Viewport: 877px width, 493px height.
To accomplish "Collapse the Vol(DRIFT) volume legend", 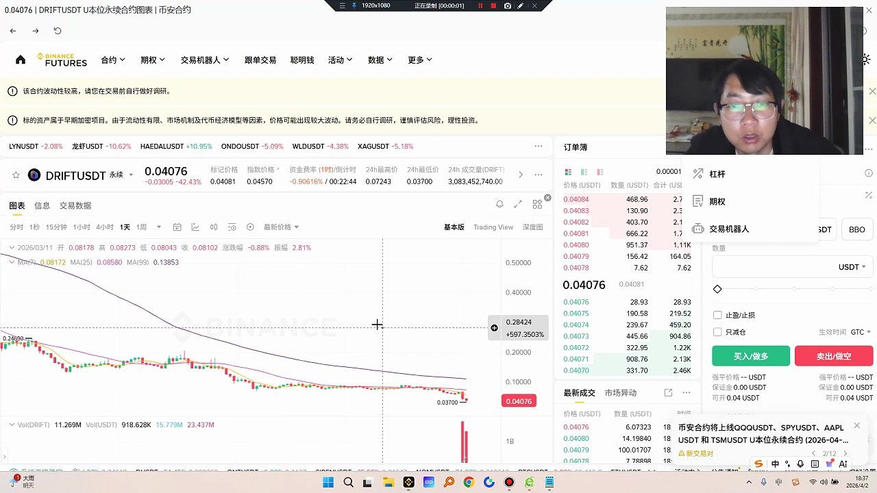I will tap(11, 425).
